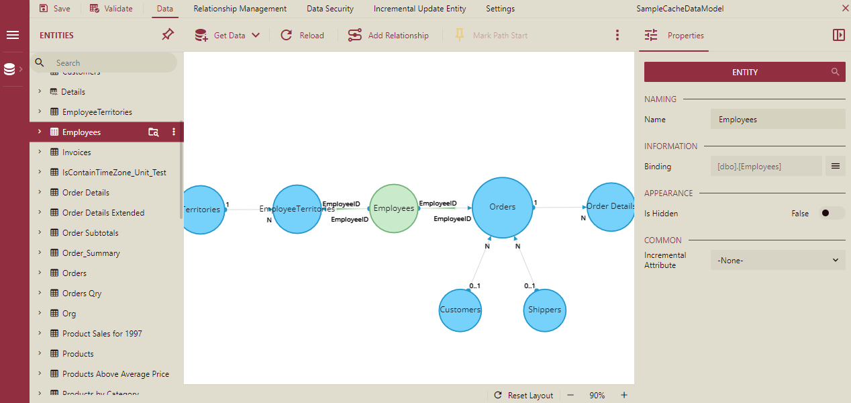Open the hamburger navigation menu
Image resolution: width=851 pixels, height=403 pixels.
click(x=12, y=35)
